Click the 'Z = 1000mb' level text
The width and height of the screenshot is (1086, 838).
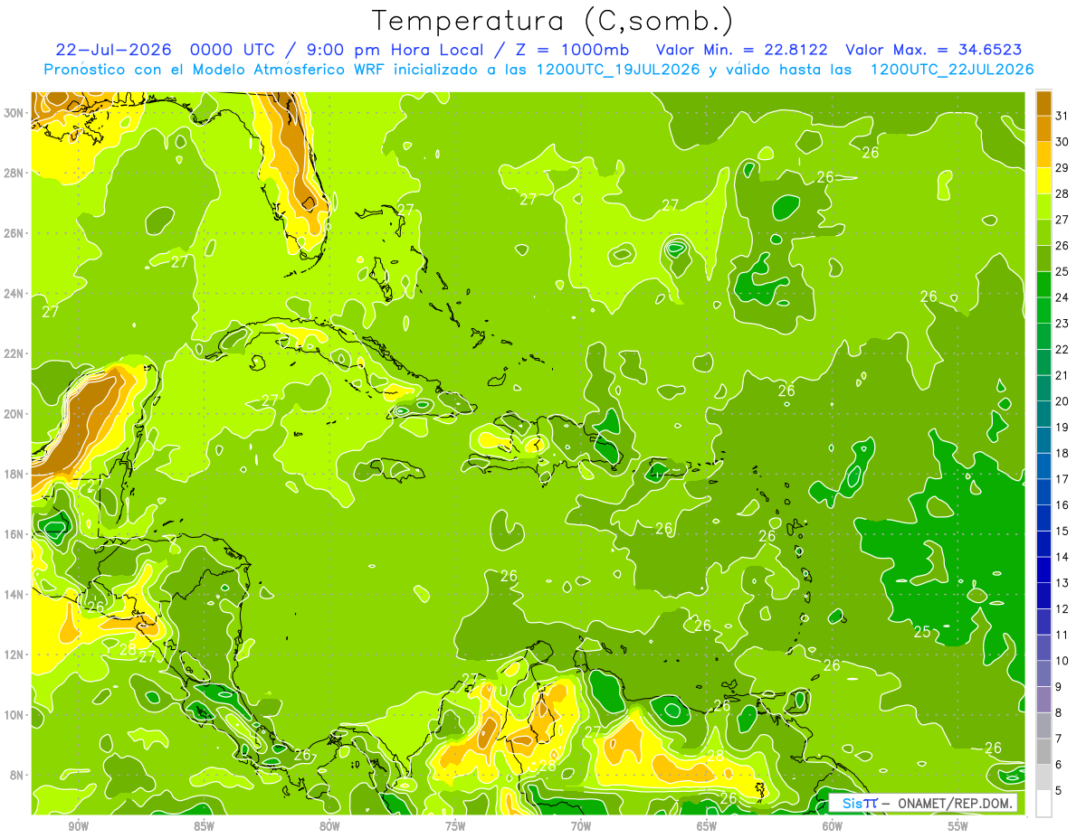click(573, 50)
